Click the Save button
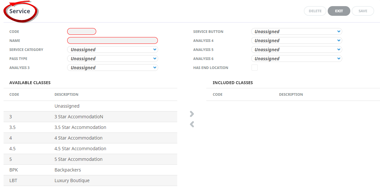This screenshot has height=195, width=380. tap(363, 11)
